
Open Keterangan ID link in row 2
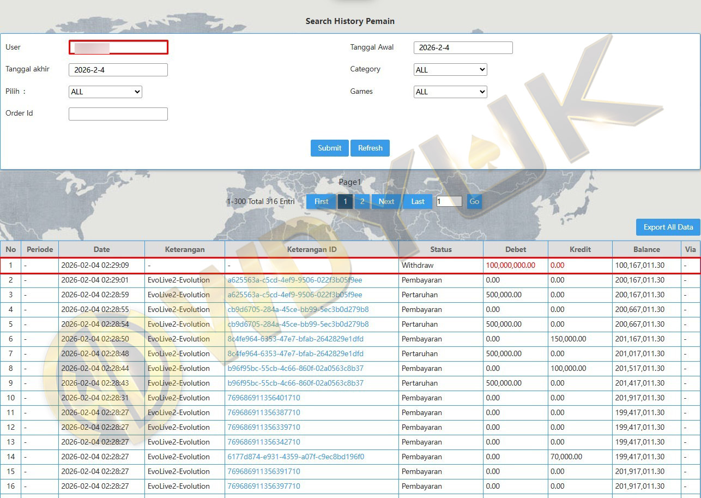pyautogui.click(x=294, y=280)
